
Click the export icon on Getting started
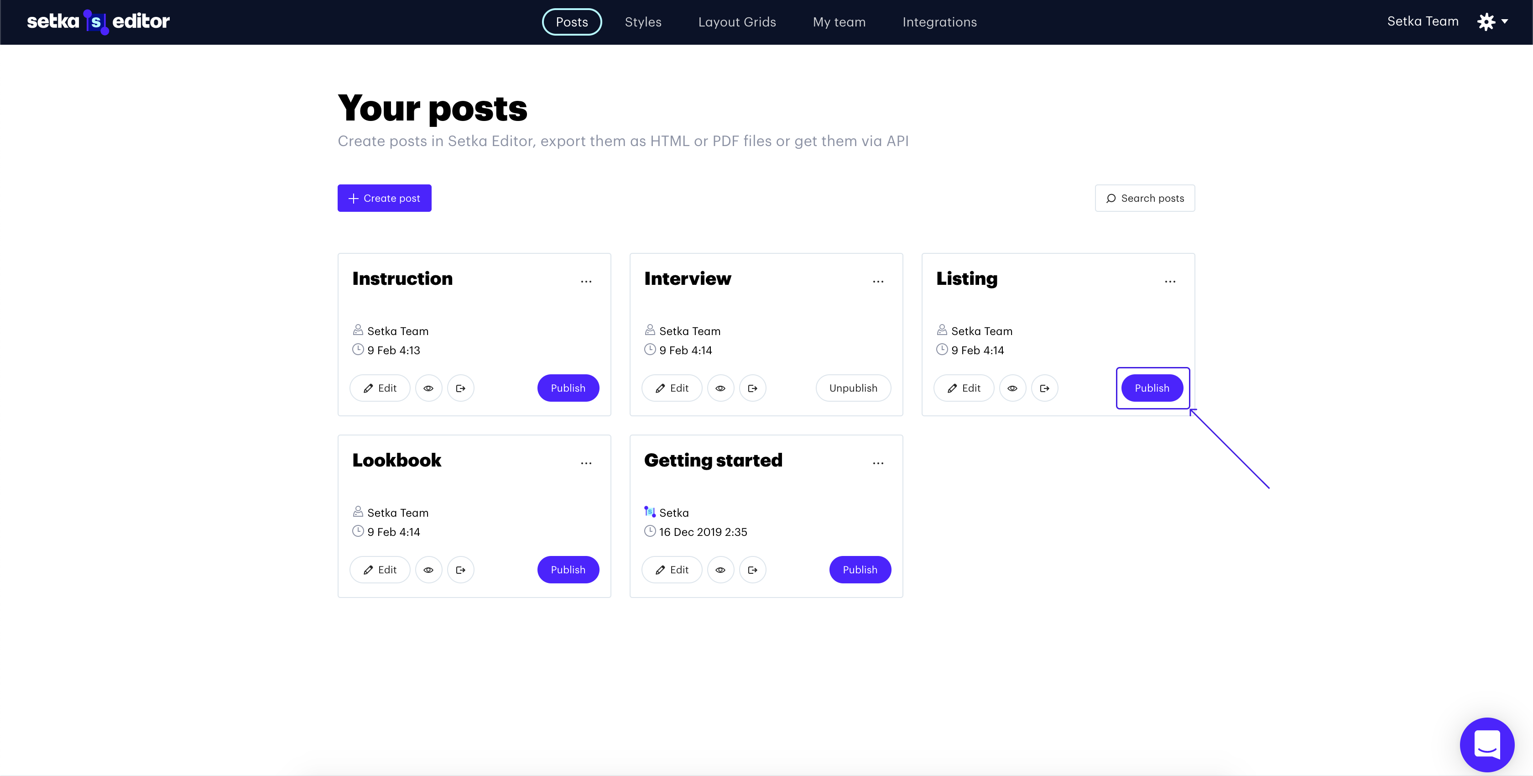(x=752, y=569)
